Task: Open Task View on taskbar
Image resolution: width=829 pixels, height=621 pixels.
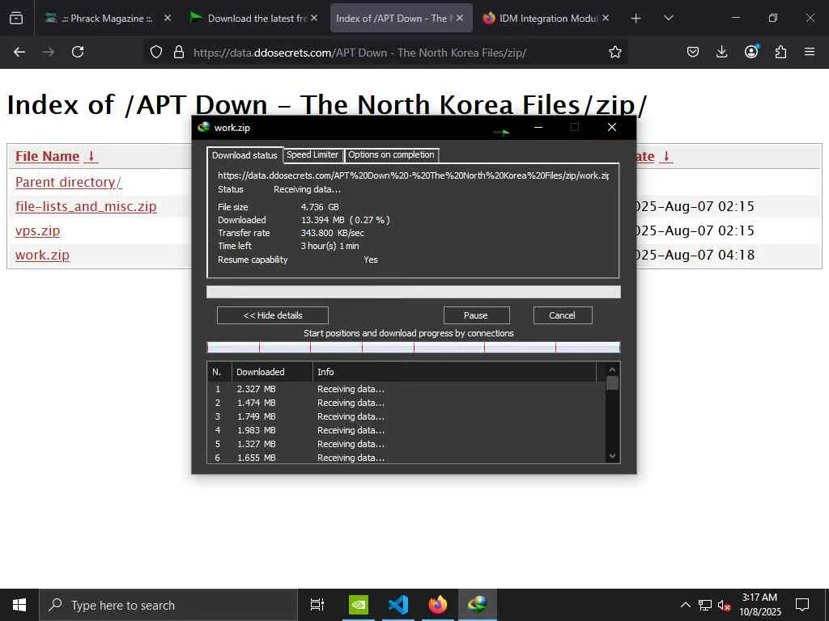Action: coord(317,605)
